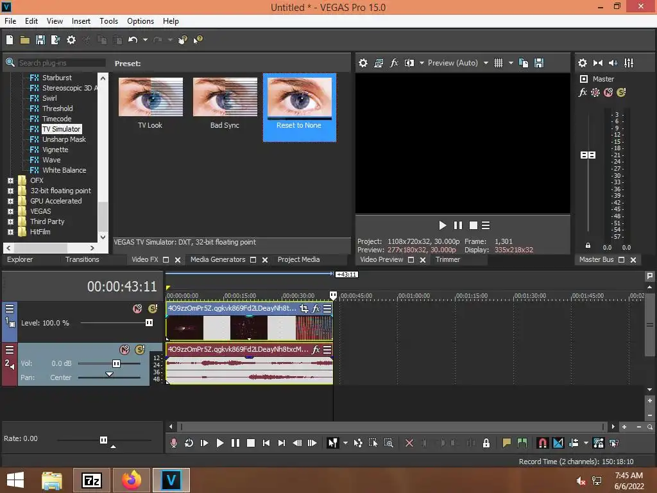Screen dimensions: 657x493
Task: Click the Undo arrow icon
Action: pos(133,40)
